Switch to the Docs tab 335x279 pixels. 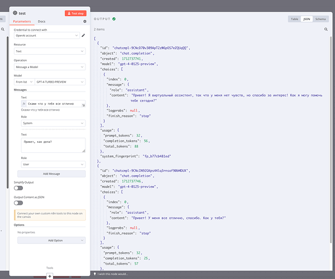pos(41,21)
